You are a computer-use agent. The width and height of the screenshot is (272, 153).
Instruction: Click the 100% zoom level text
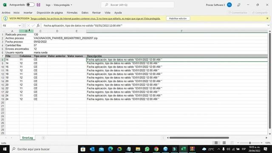[267, 143]
